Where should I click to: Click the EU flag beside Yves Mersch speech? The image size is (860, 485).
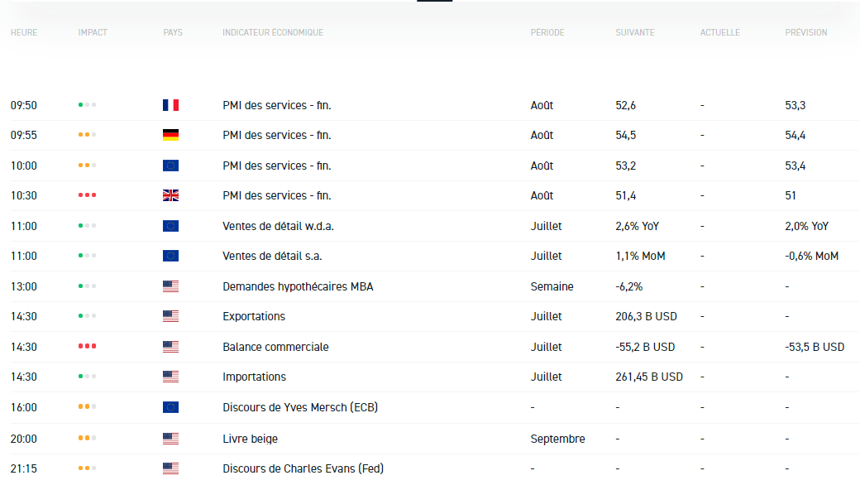pyautogui.click(x=170, y=407)
